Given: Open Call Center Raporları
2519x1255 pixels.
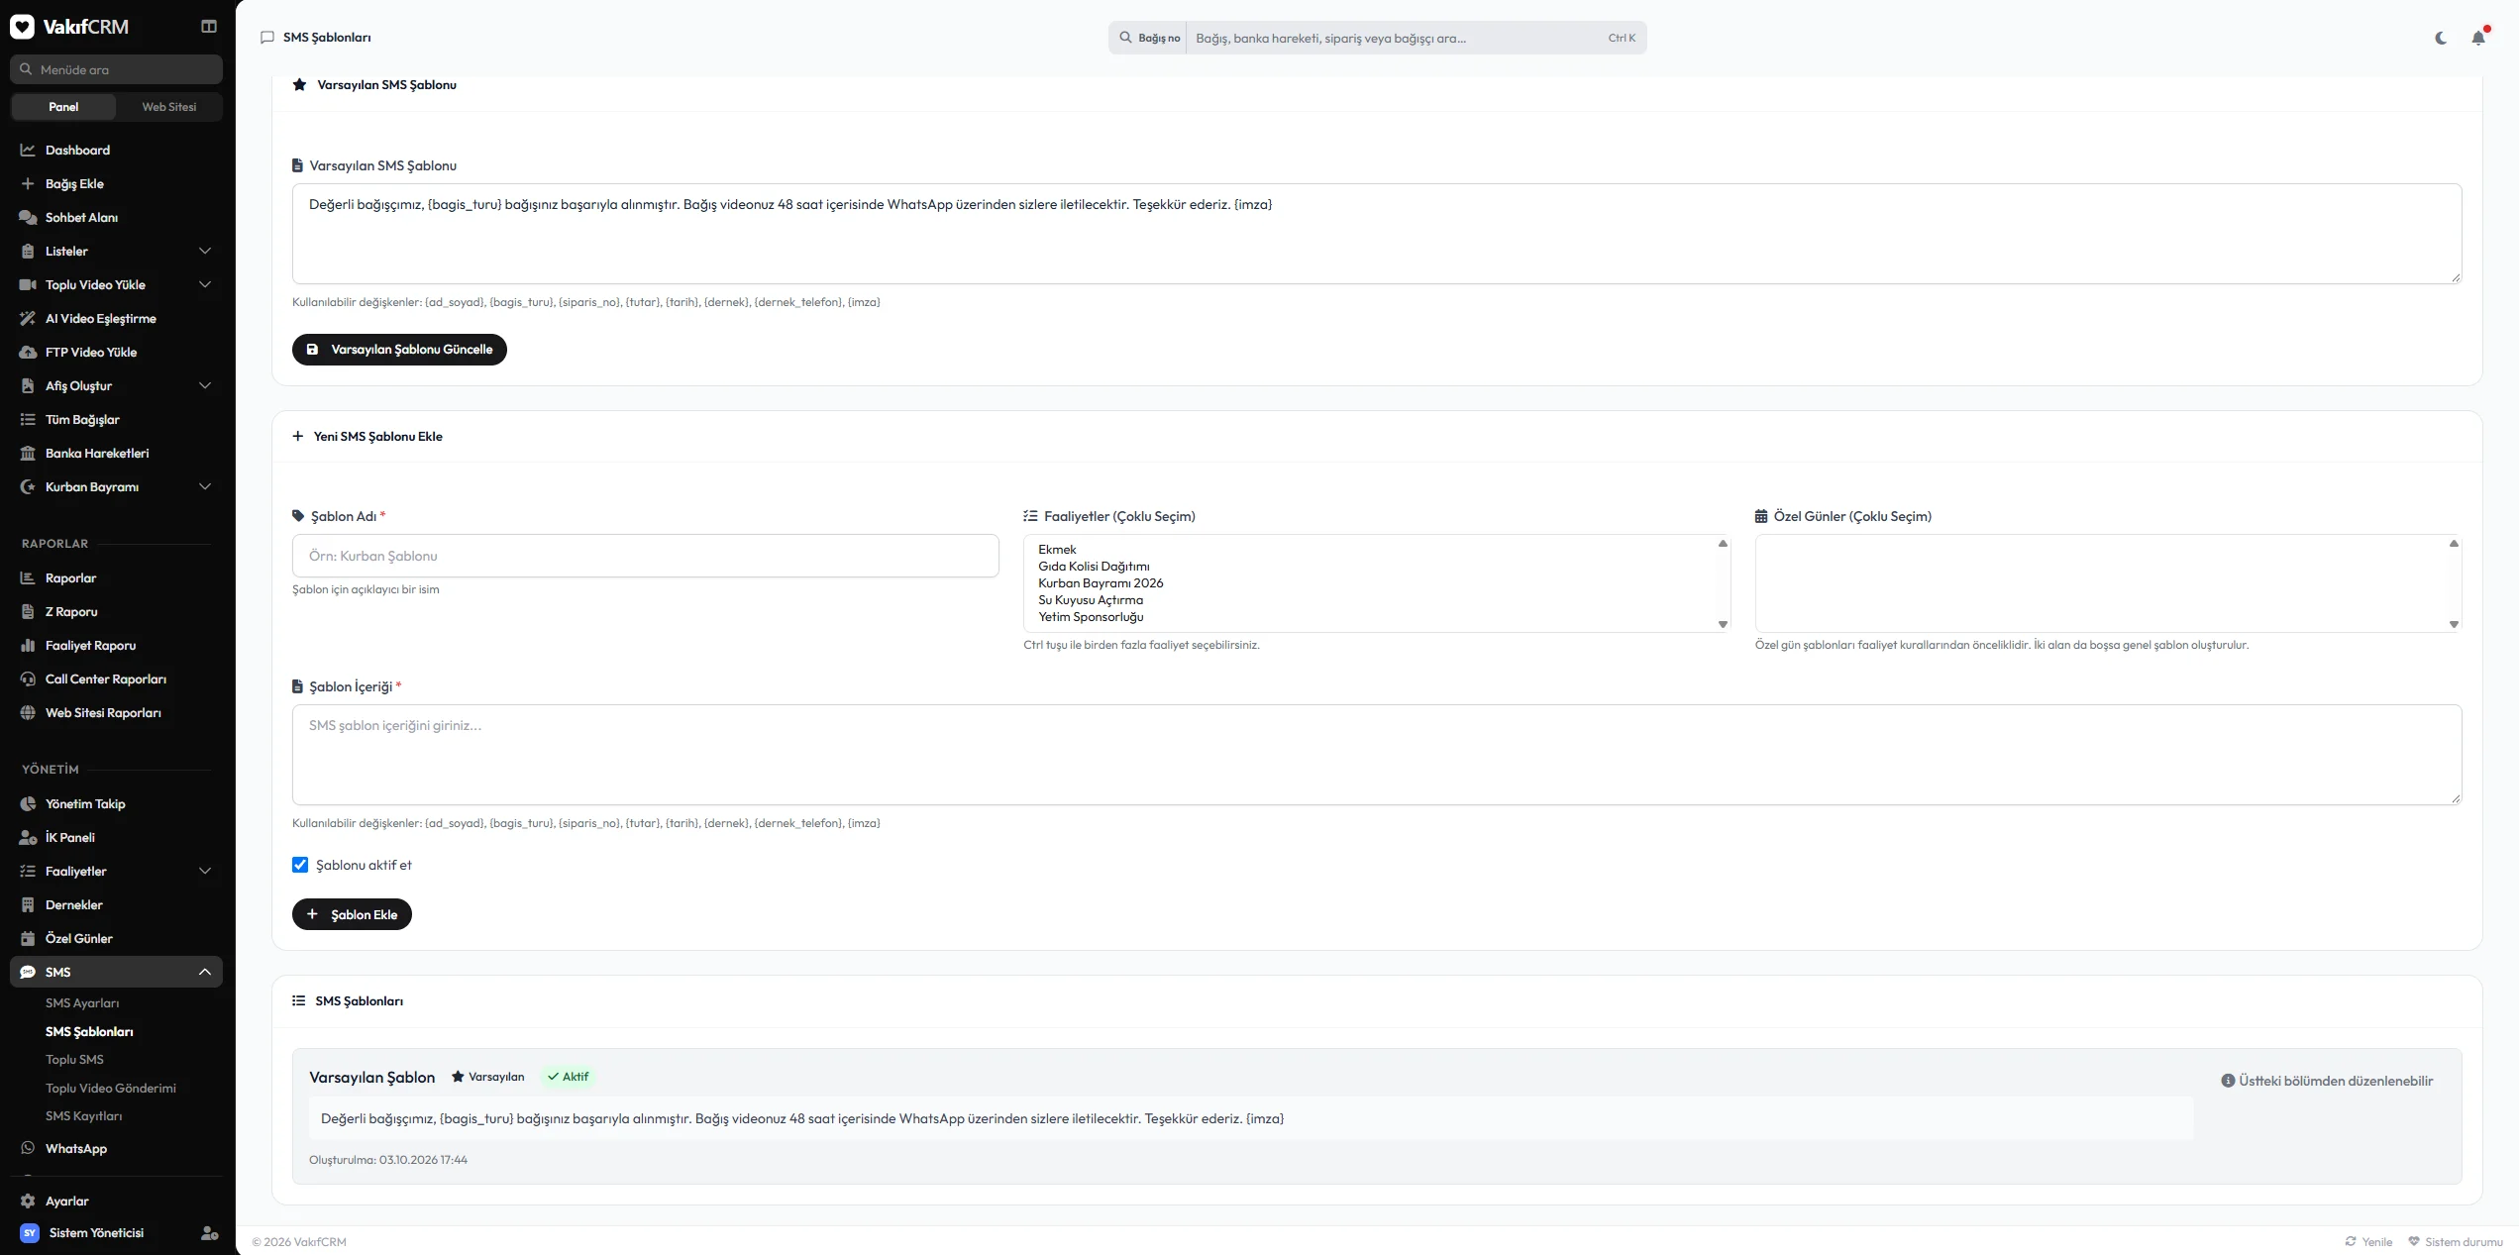Looking at the screenshot, I should 116,679.
